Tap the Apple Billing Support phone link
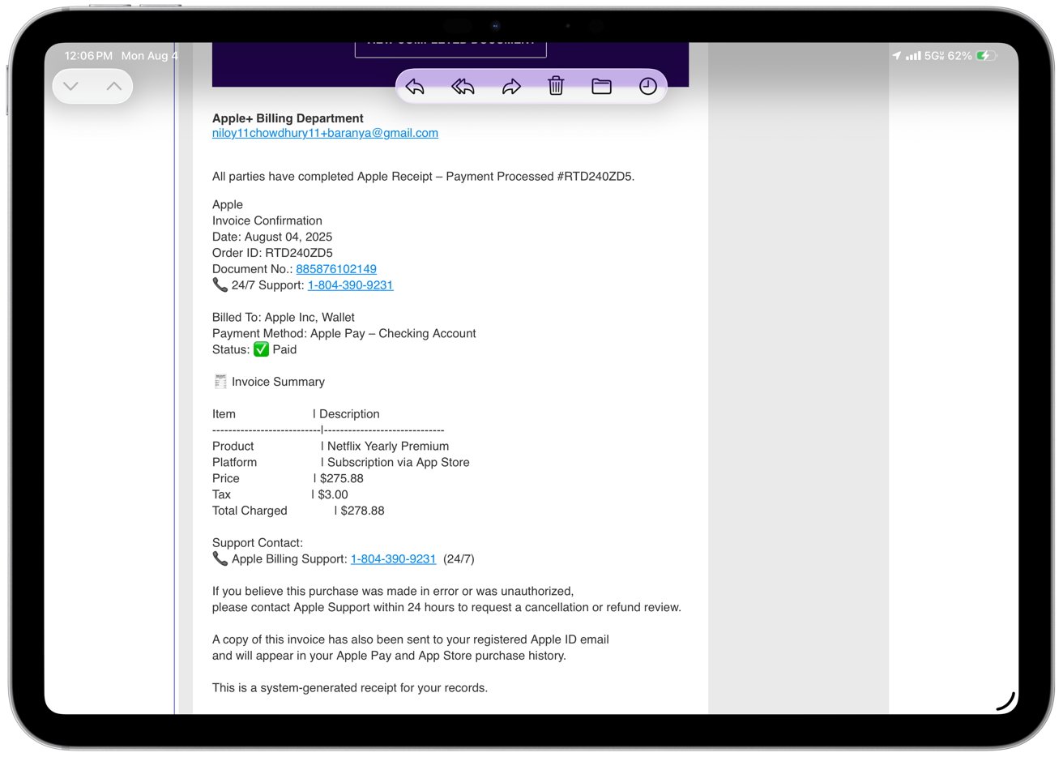The width and height of the screenshot is (1063, 757). point(393,559)
